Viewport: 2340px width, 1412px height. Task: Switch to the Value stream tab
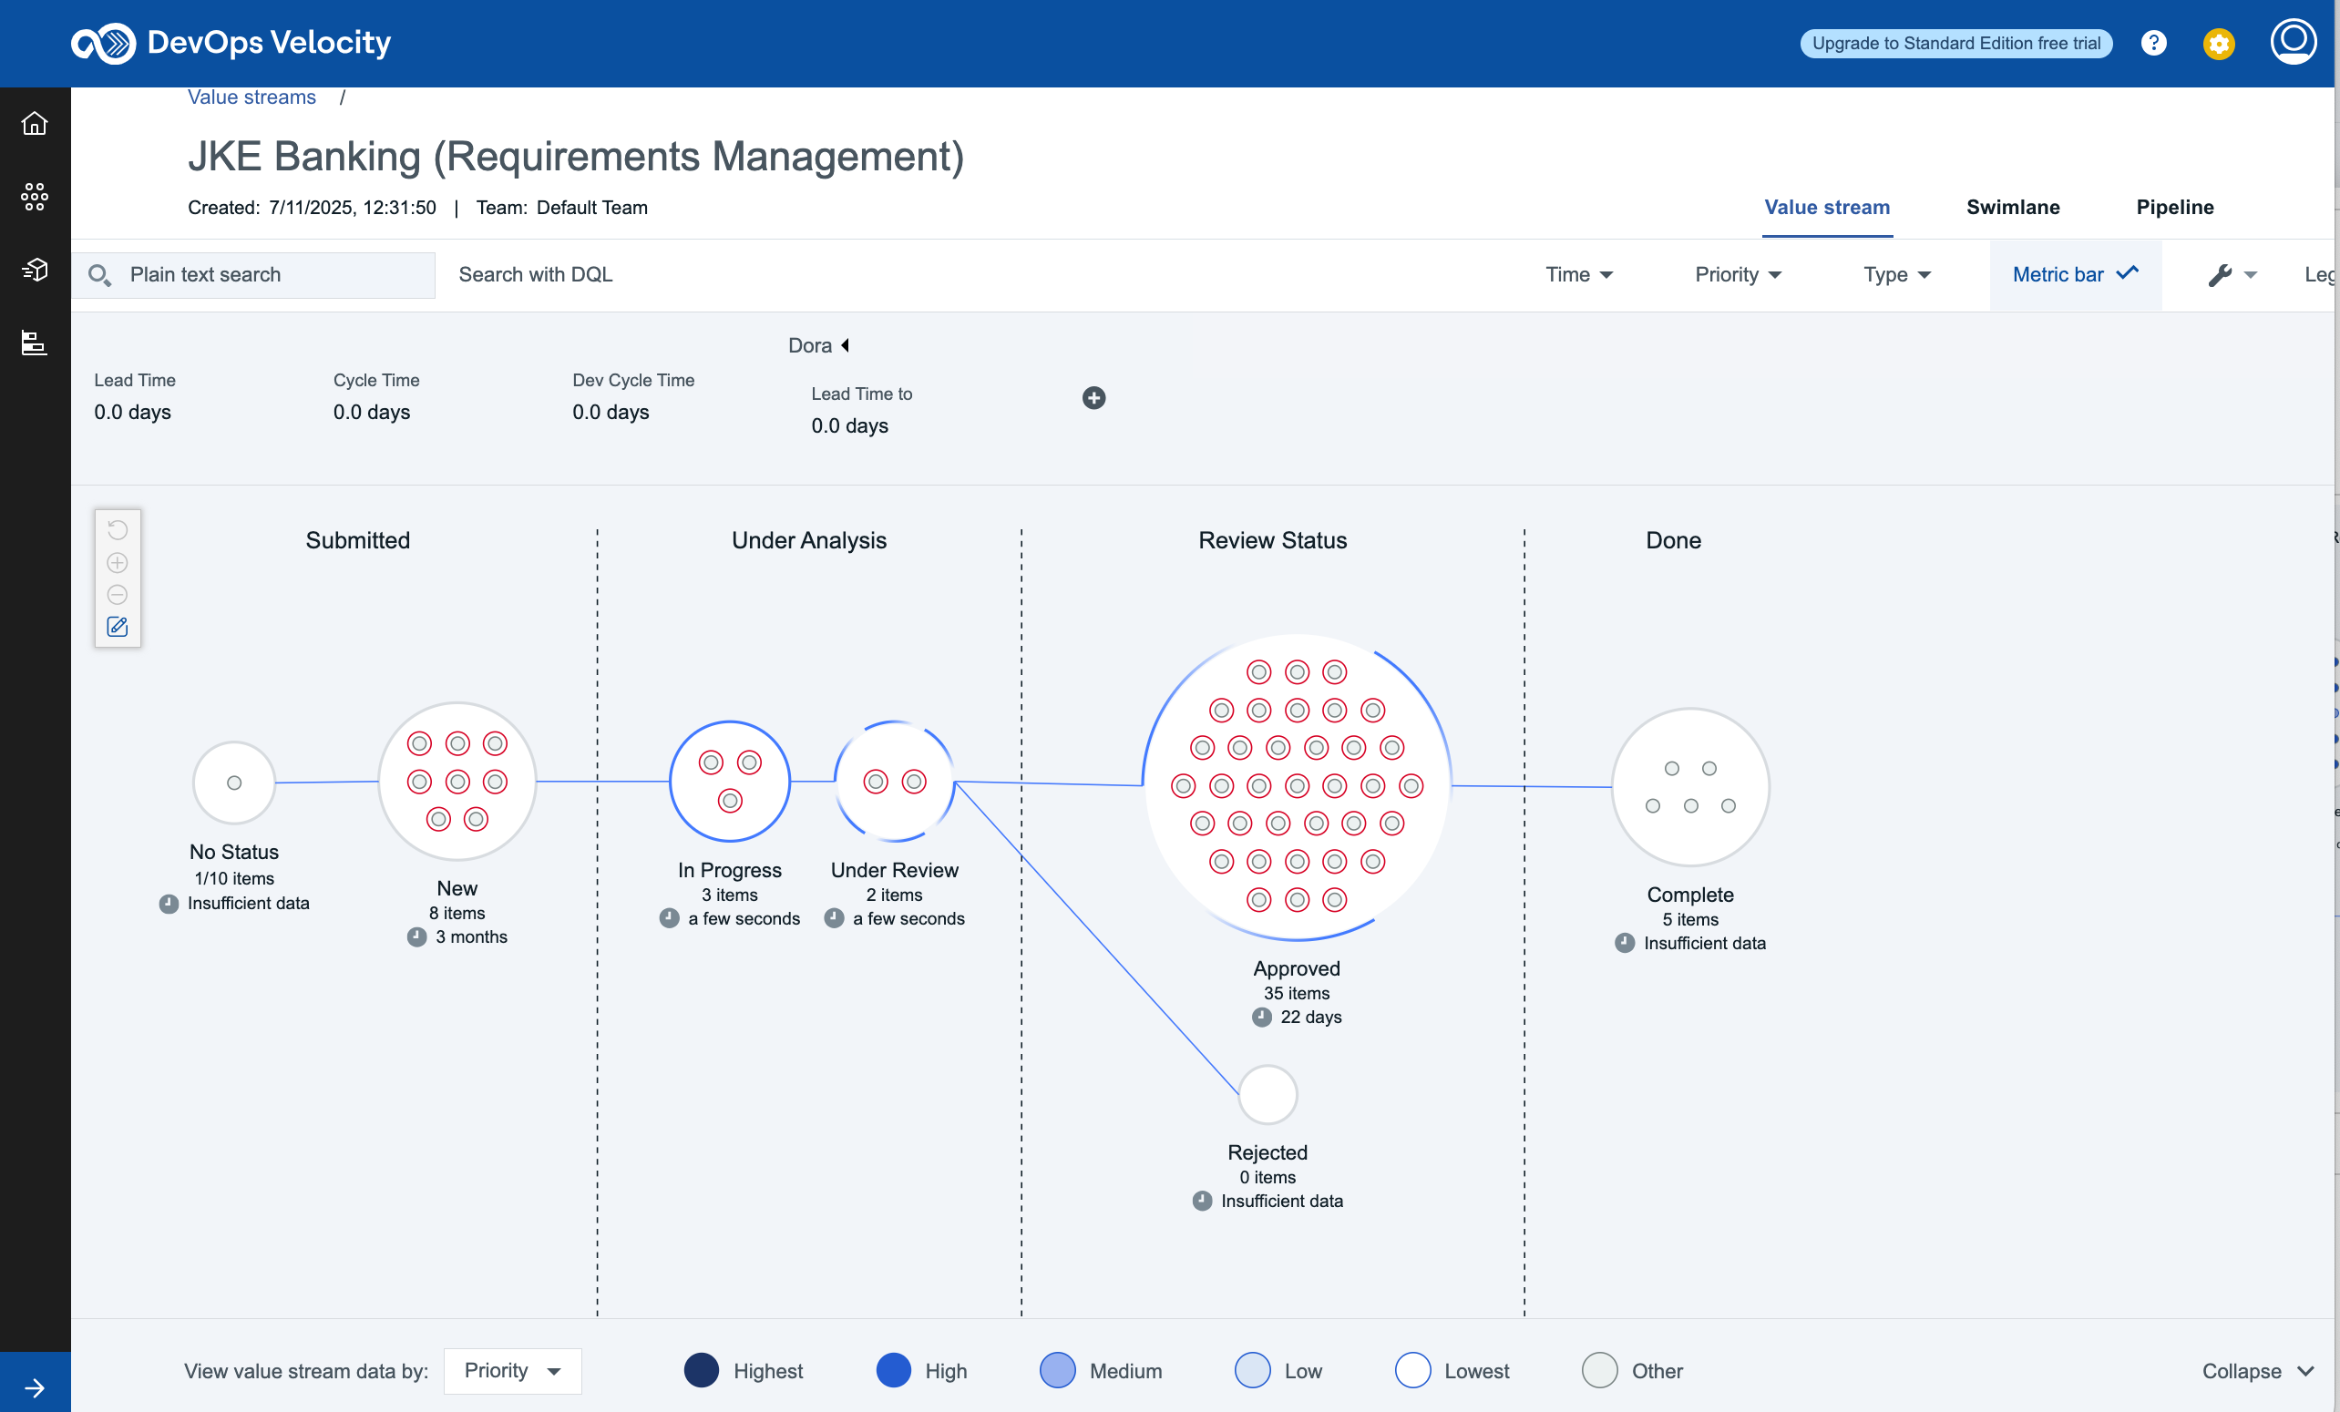[x=1826, y=207]
